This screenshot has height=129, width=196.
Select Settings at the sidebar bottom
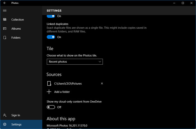[x=16, y=125]
